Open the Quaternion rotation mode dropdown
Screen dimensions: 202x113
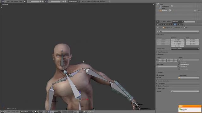pyautogui.click(x=185, y=49)
